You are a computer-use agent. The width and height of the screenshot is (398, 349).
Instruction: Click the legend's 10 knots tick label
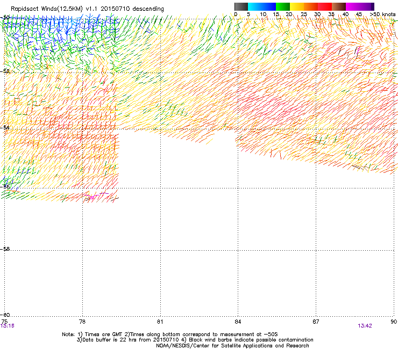point(263,14)
